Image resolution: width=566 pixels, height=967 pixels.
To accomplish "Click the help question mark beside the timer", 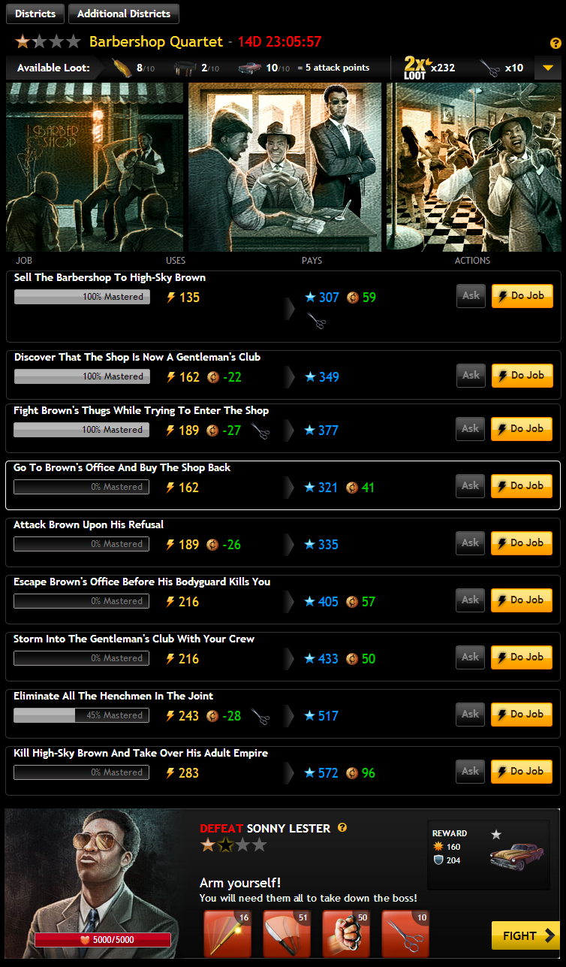I will tap(555, 44).
